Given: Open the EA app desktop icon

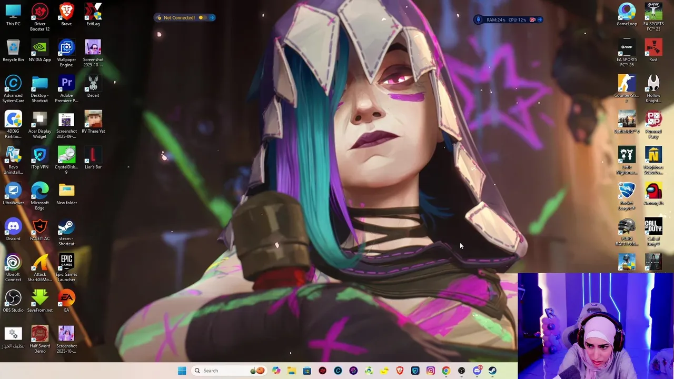Looking at the screenshot, I should coord(66,301).
